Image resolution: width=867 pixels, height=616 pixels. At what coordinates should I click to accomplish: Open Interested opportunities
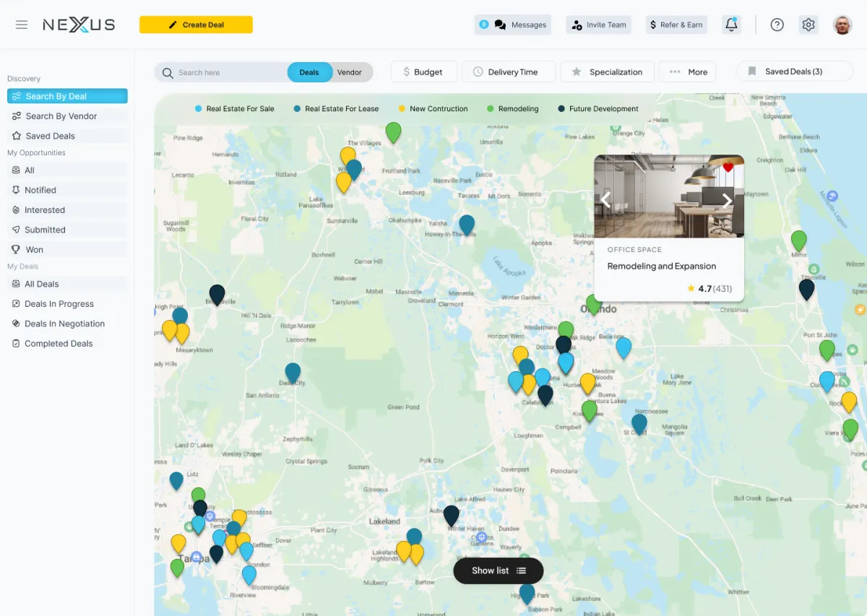67,210
